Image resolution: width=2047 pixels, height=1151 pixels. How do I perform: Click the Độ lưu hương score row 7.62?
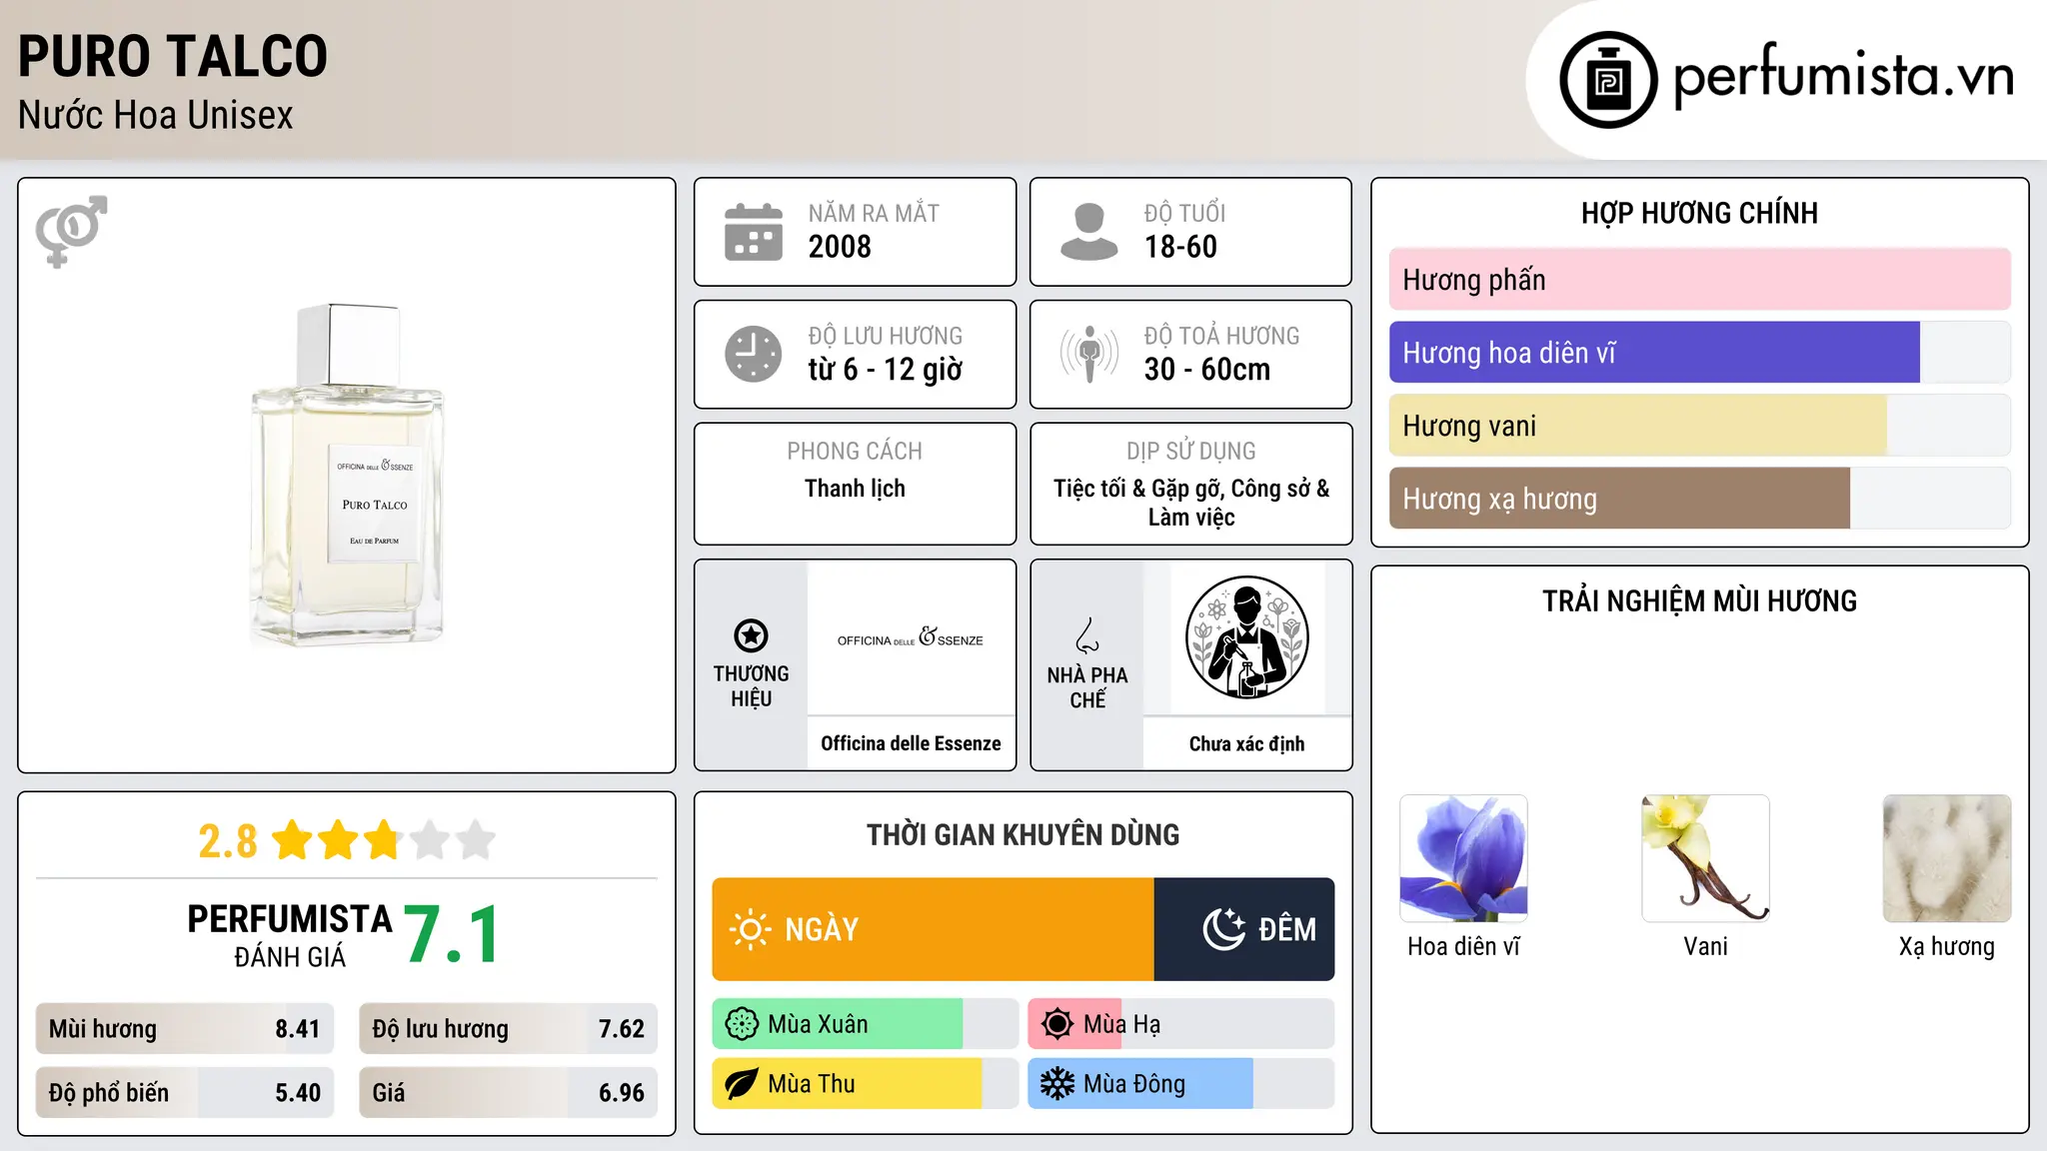pyautogui.click(x=509, y=1029)
